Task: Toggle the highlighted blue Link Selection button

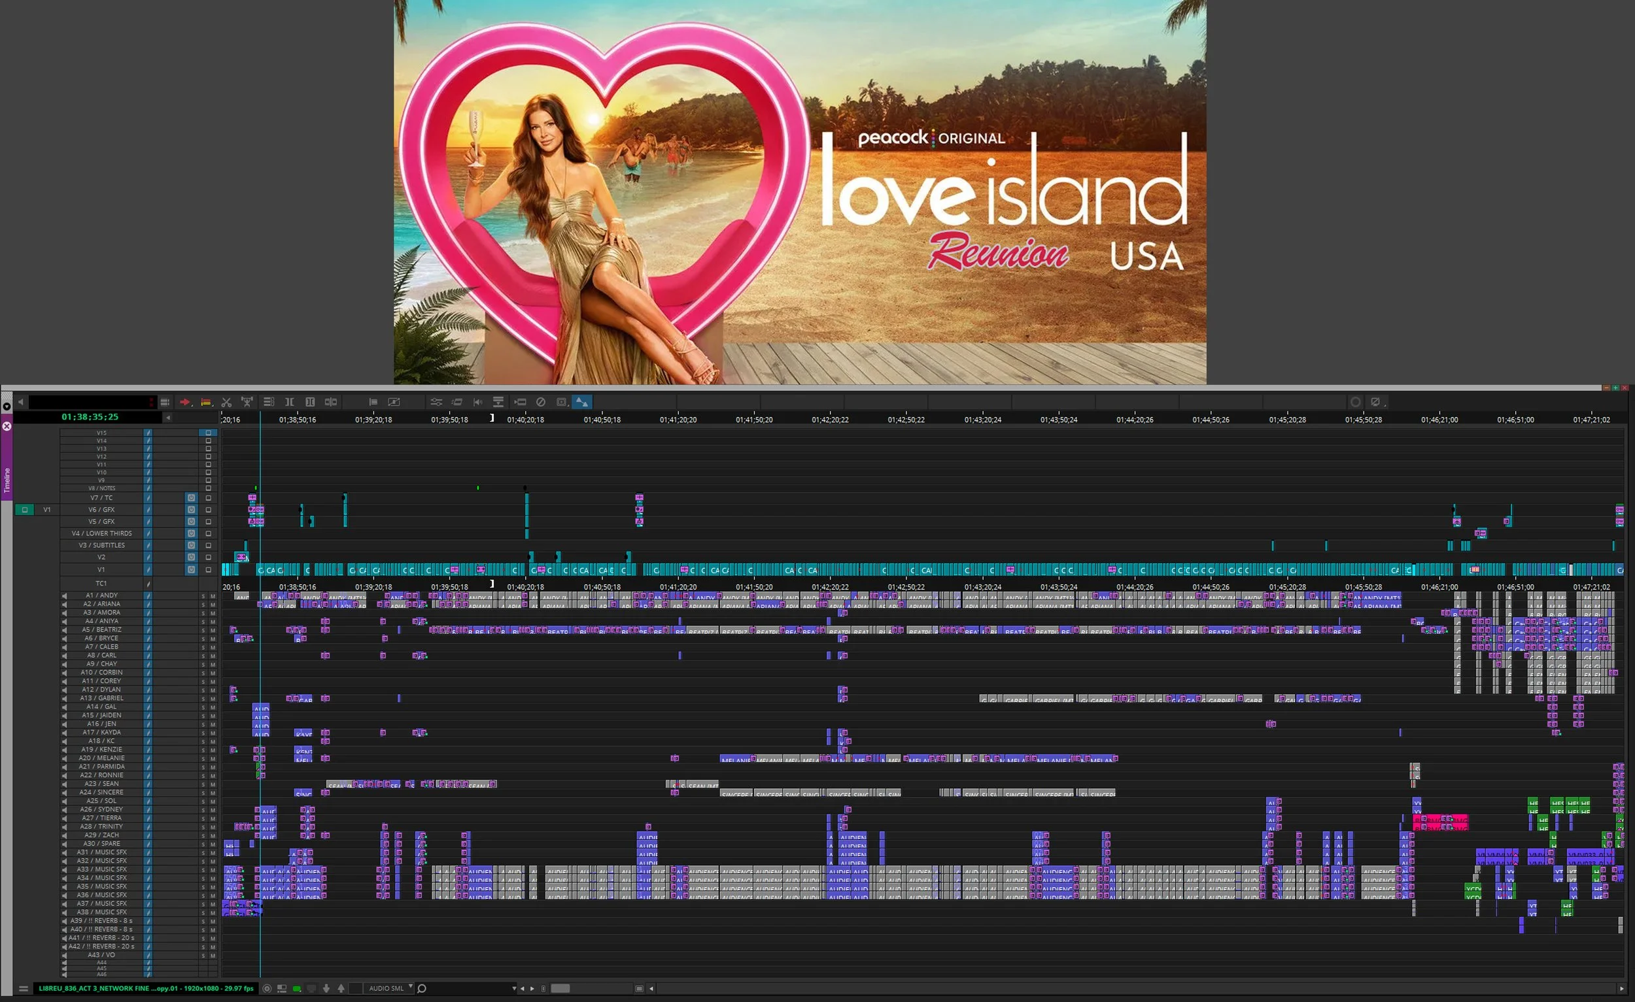Action: pyautogui.click(x=582, y=402)
